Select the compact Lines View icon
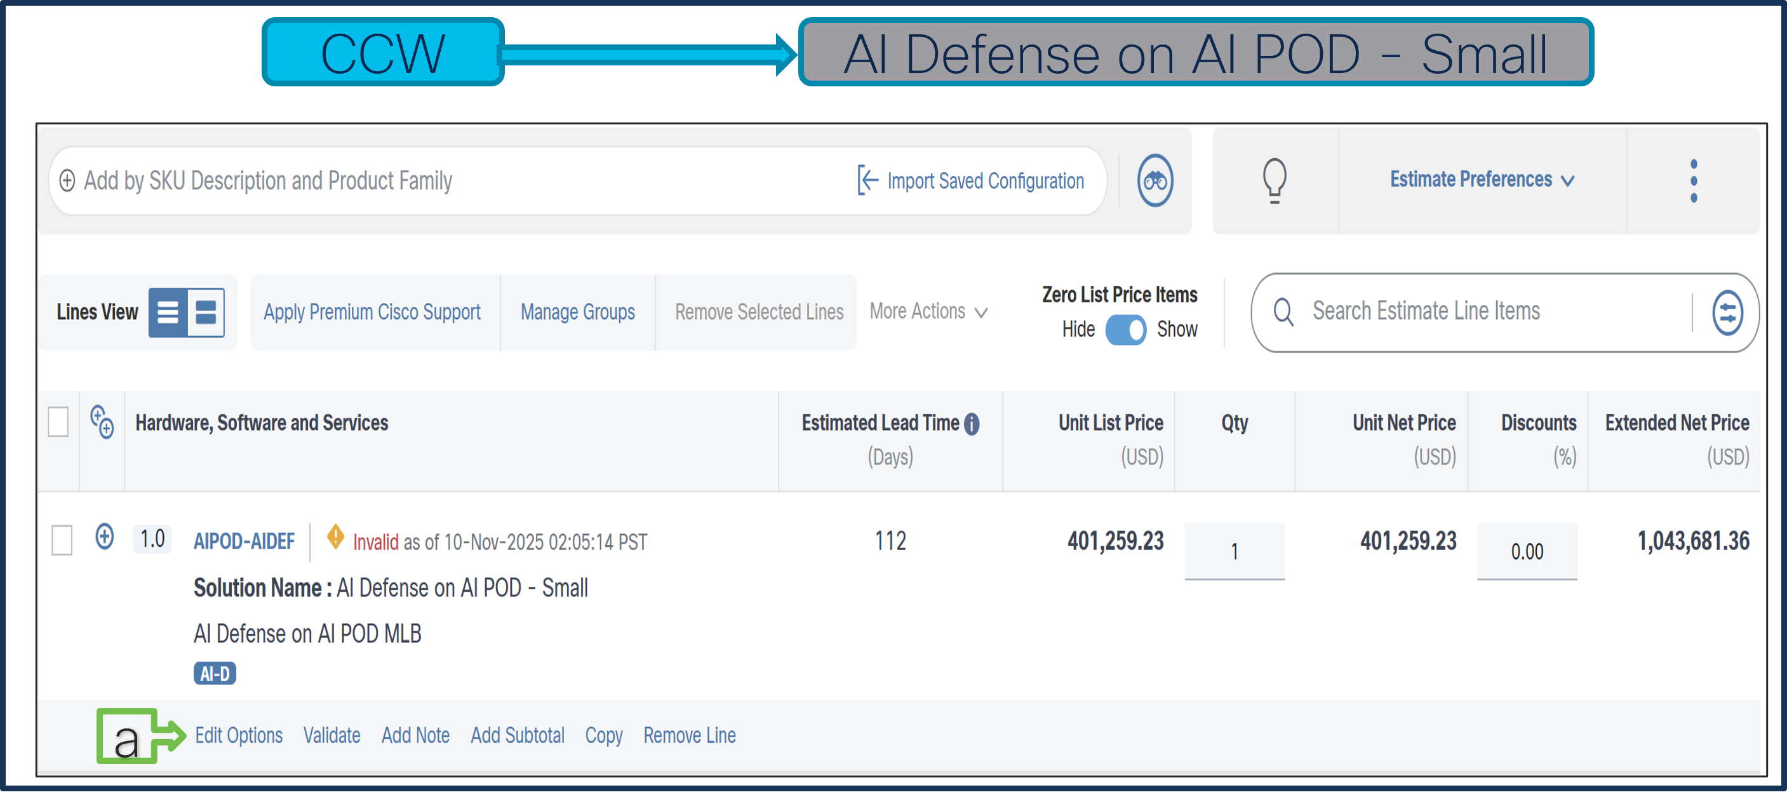 coord(168,312)
